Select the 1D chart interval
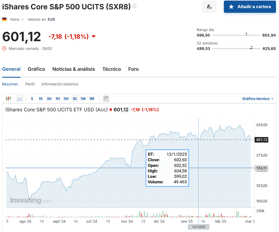This screenshot has width=279, height=232. [74, 99]
